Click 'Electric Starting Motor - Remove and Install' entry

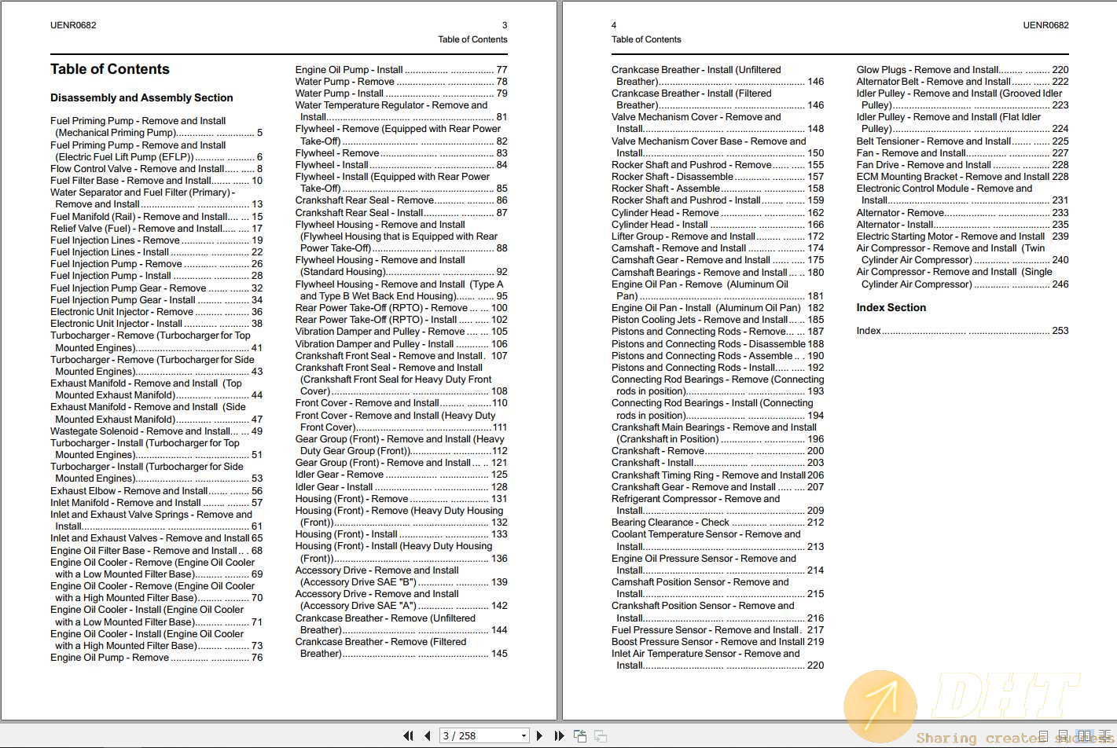tap(962, 236)
